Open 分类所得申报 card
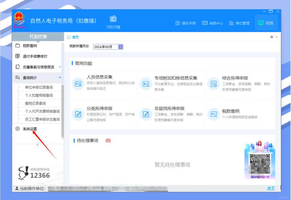The width and height of the screenshot is (291, 200). (104, 114)
